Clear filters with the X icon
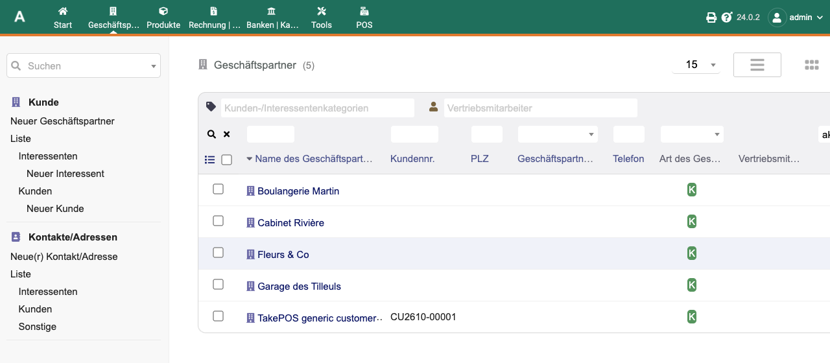 point(227,134)
